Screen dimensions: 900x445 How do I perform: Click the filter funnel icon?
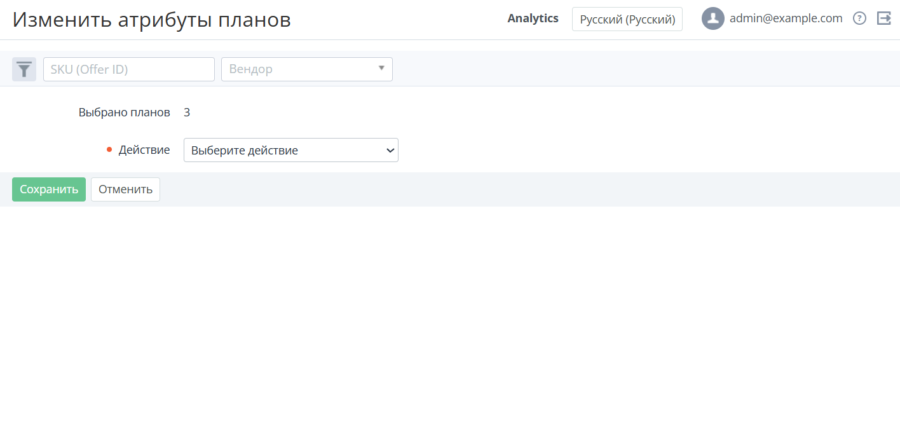(24, 69)
